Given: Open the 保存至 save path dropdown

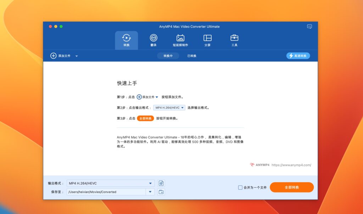Looking at the screenshot, I should (151, 192).
